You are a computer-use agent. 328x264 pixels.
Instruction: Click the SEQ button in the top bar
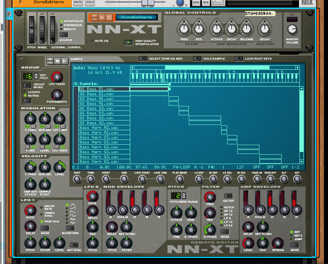196,2
